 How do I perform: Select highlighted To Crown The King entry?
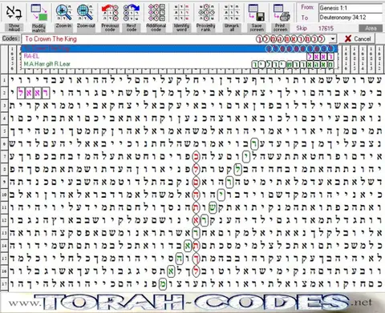click(180, 49)
